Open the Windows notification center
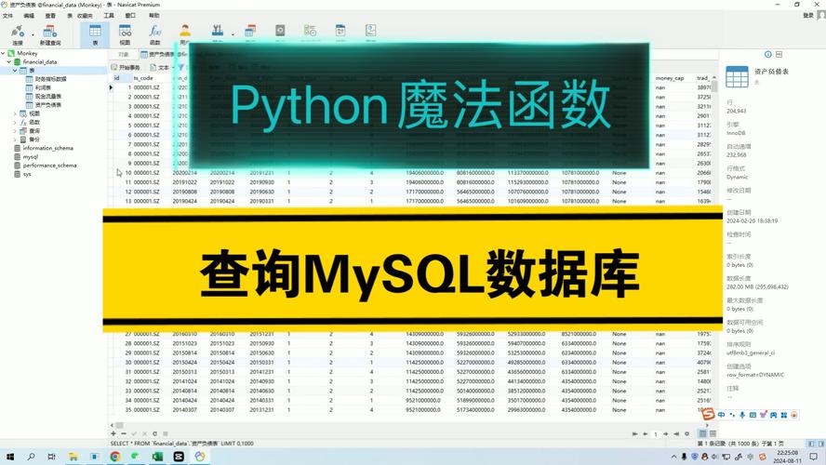Screen dimensions: 826x465 814,457
